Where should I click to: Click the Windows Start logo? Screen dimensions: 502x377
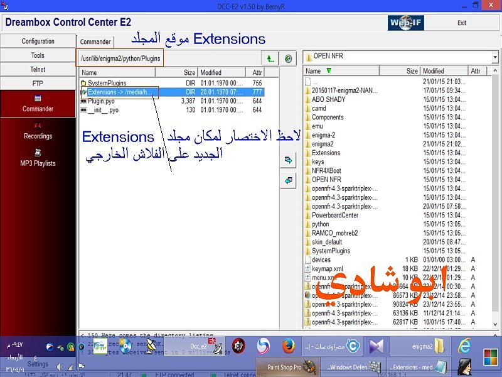pos(491,357)
